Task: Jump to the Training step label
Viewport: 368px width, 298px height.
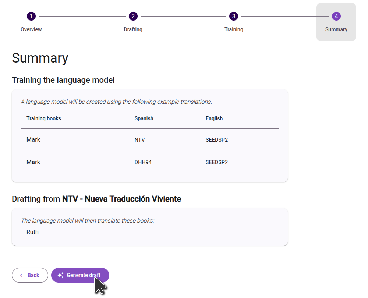Action: [234, 29]
